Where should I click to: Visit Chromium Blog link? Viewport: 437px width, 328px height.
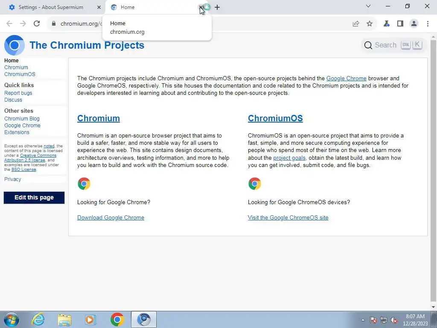click(x=22, y=119)
